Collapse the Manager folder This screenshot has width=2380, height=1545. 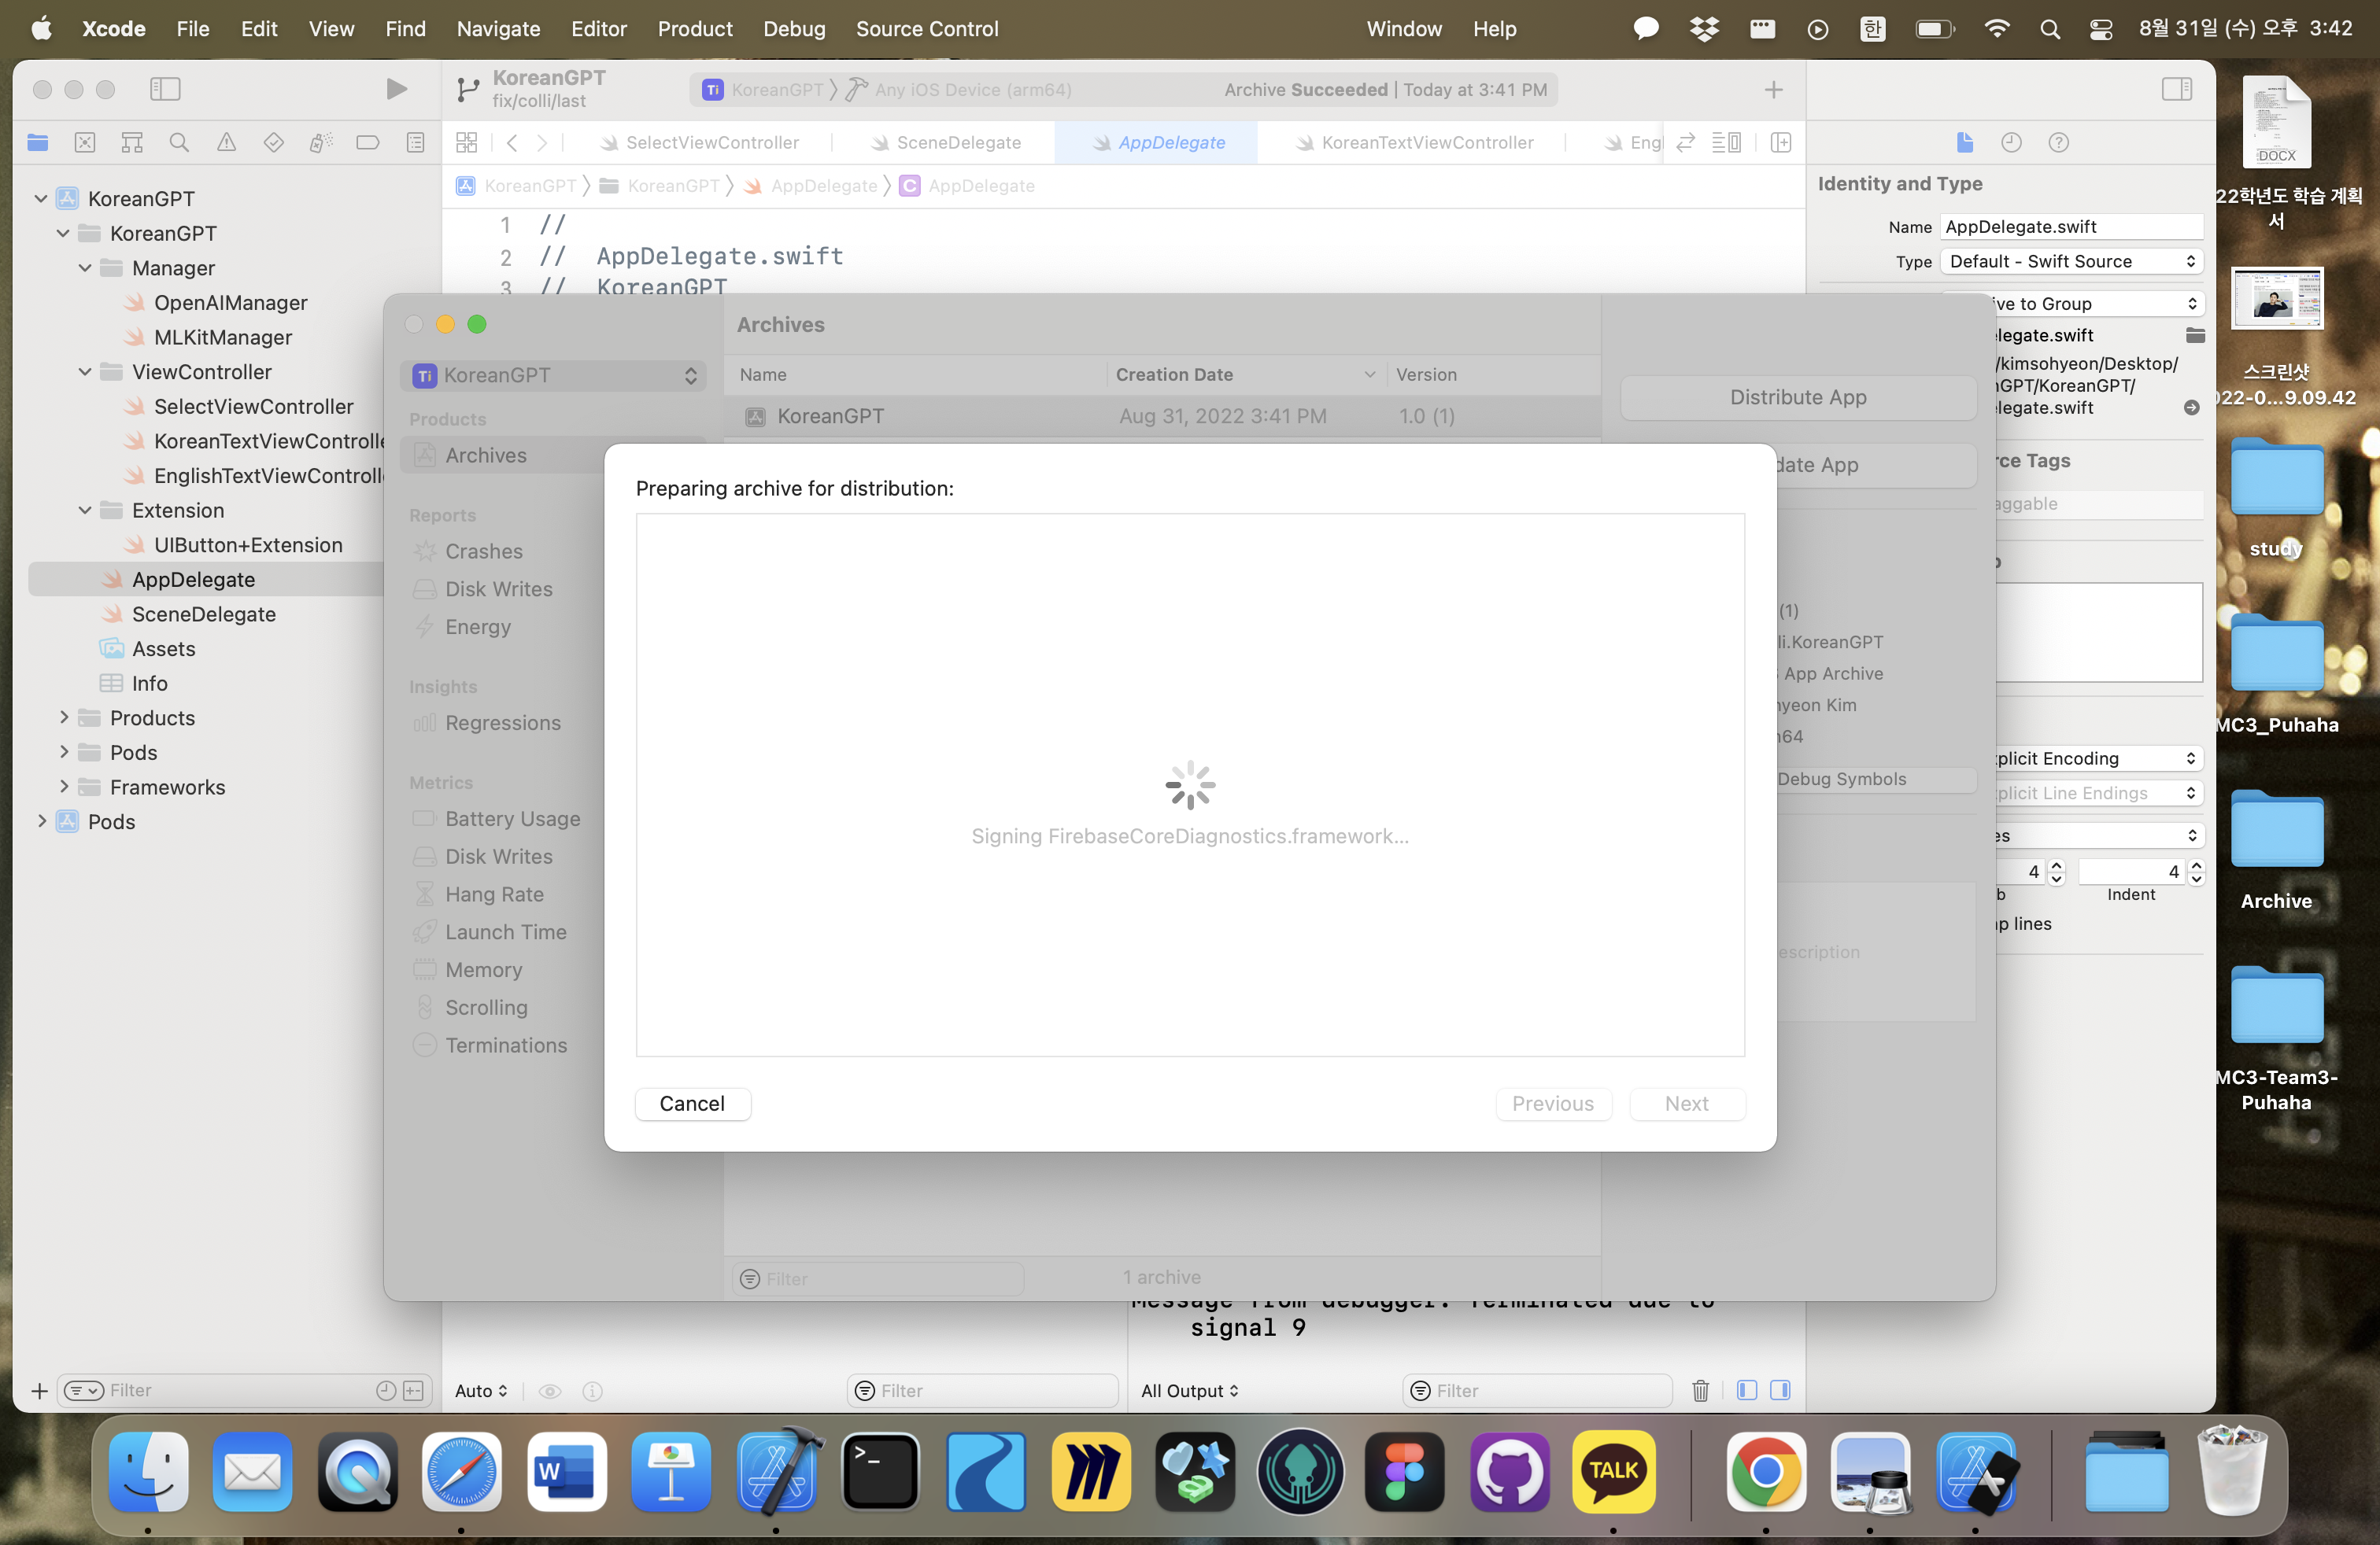85,267
